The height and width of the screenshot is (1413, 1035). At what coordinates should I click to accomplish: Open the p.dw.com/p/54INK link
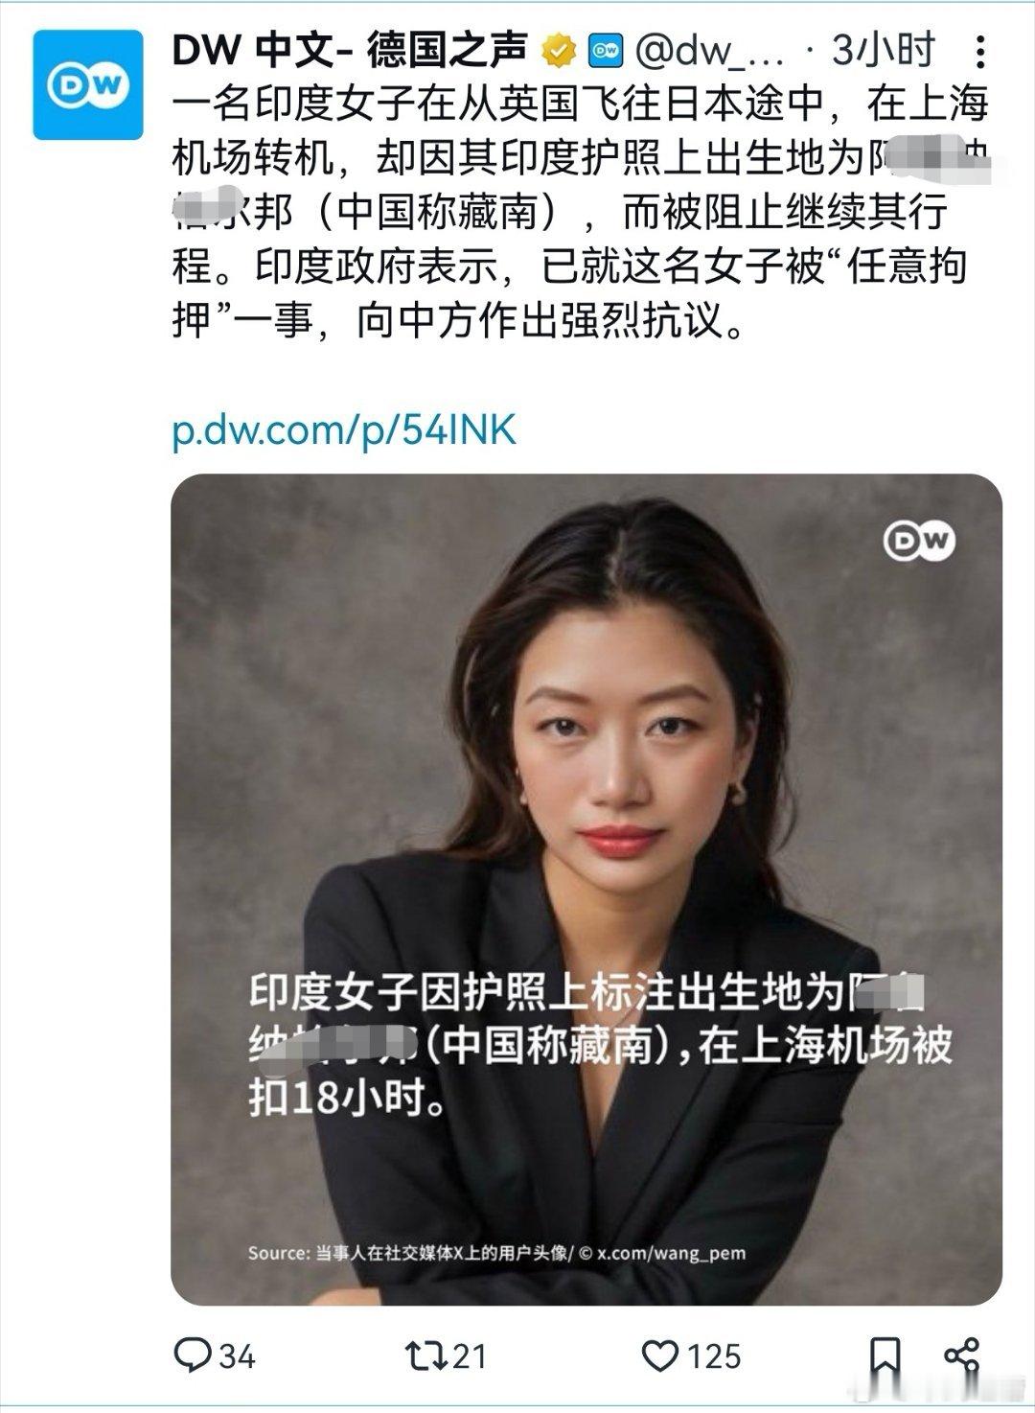coord(344,431)
